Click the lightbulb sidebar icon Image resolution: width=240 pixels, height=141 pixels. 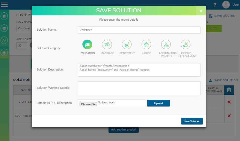[x=4, y=52]
